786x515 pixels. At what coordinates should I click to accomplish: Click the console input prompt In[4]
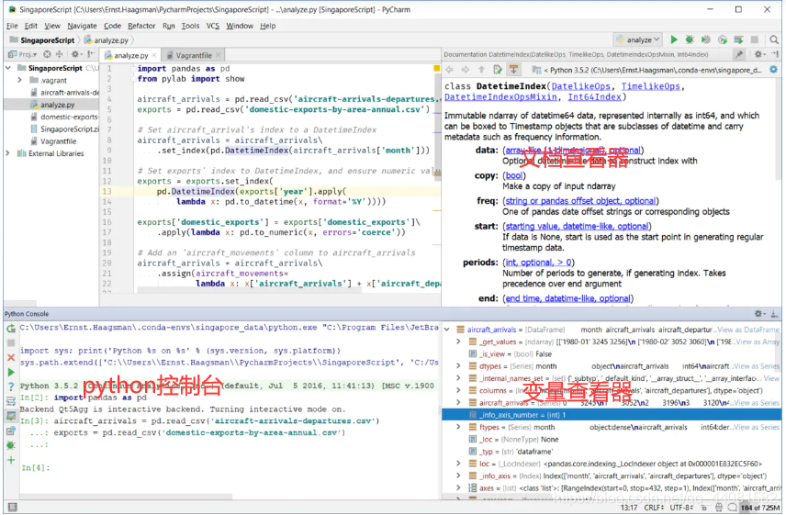pos(36,467)
